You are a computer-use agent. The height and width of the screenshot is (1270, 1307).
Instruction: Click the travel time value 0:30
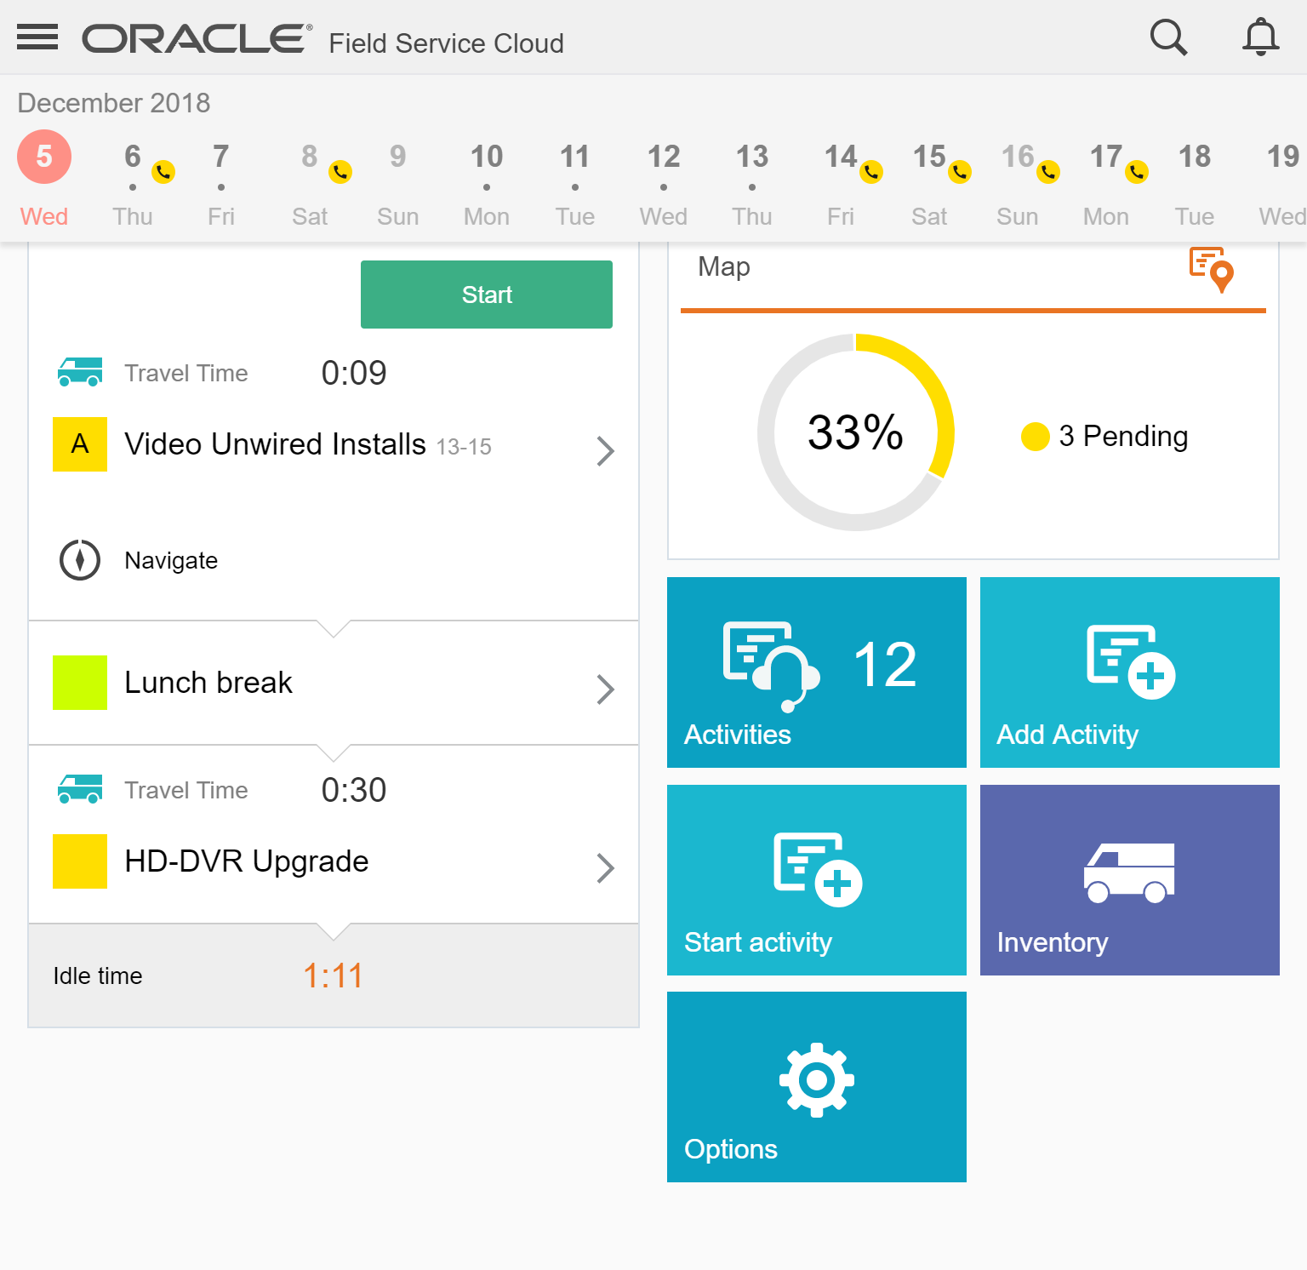point(354,790)
